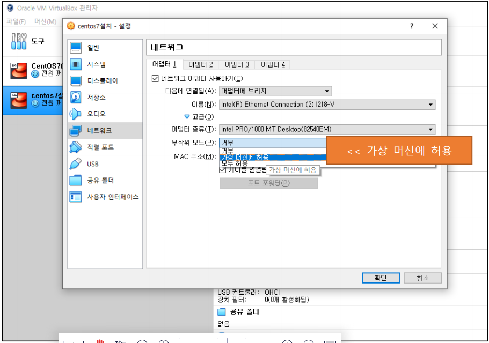Open the Machine (머신) menu in Manager

[x=46, y=21]
